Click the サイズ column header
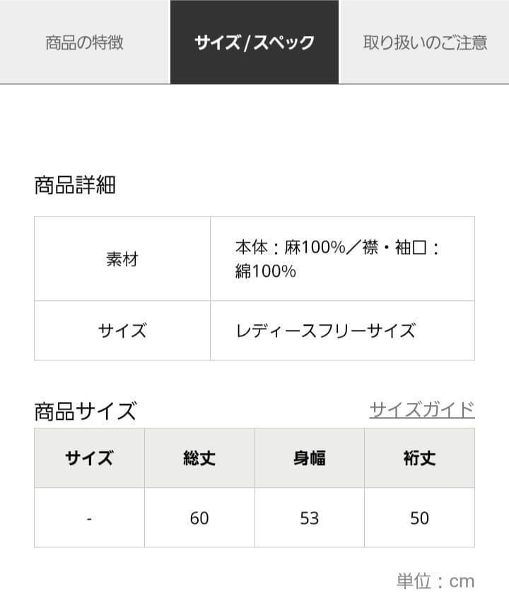Viewport: 509px width, 604px height. (89, 458)
